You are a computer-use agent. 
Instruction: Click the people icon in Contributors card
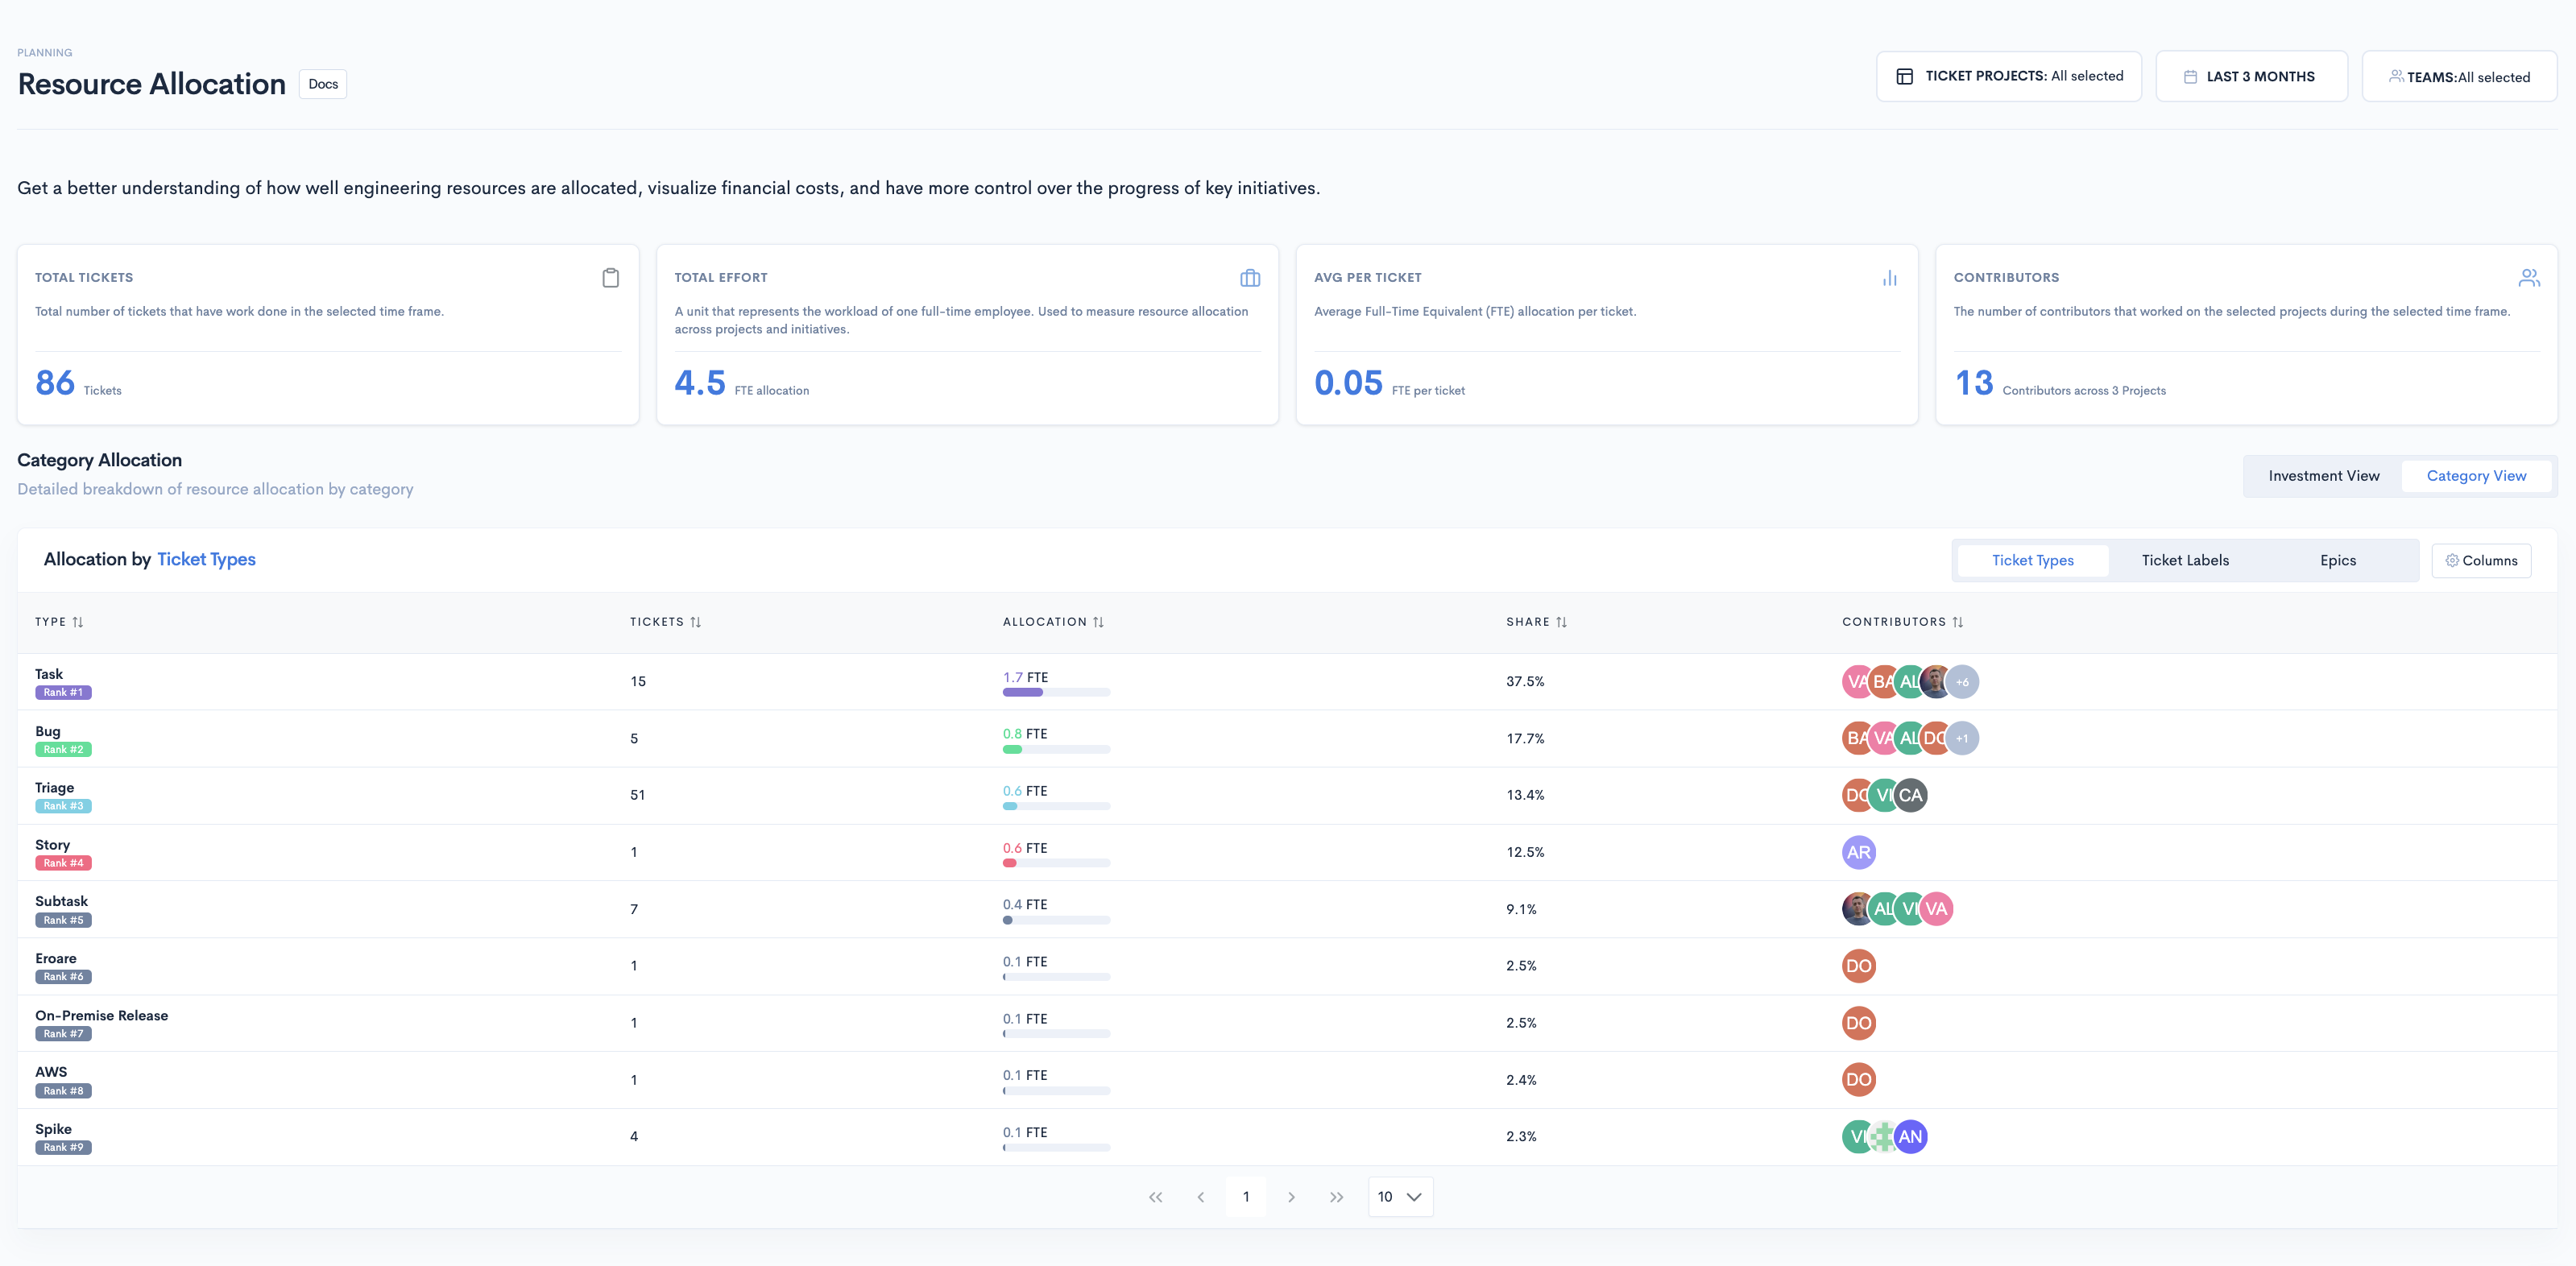(x=2528, y=278)
